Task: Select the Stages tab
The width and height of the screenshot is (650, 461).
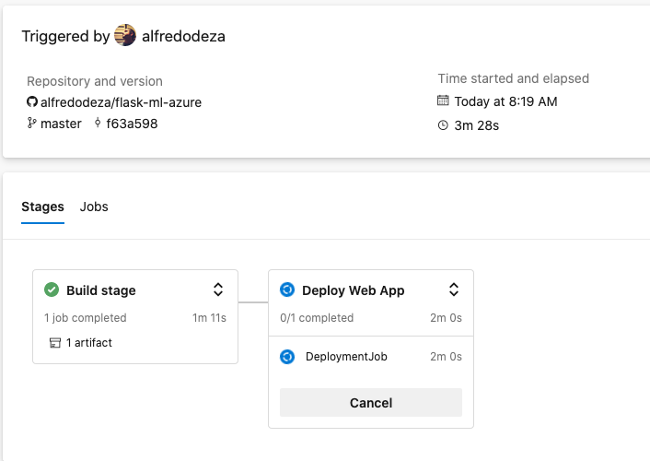Action: coord(42,207)
